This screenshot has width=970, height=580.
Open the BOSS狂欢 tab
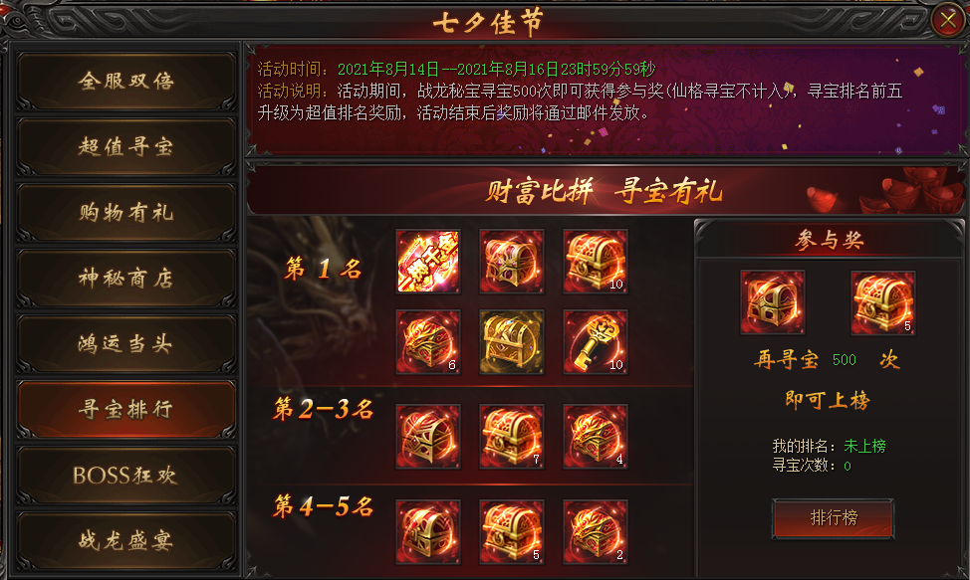[x=126, y=475]
